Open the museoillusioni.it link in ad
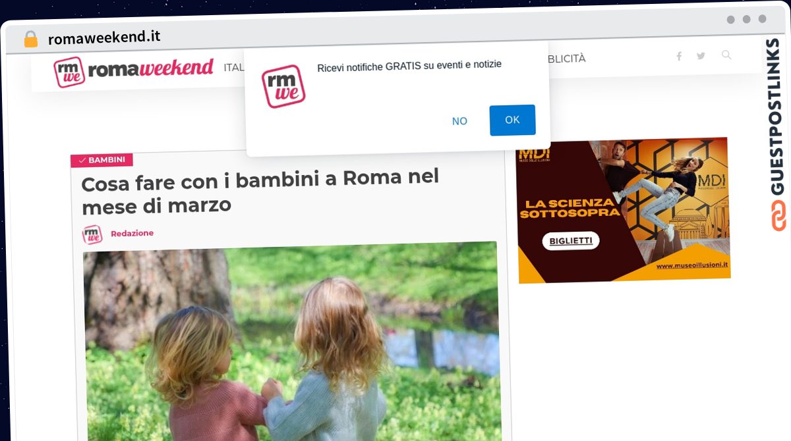Viewport: 791px width, 441px height. tap(692, 265)
